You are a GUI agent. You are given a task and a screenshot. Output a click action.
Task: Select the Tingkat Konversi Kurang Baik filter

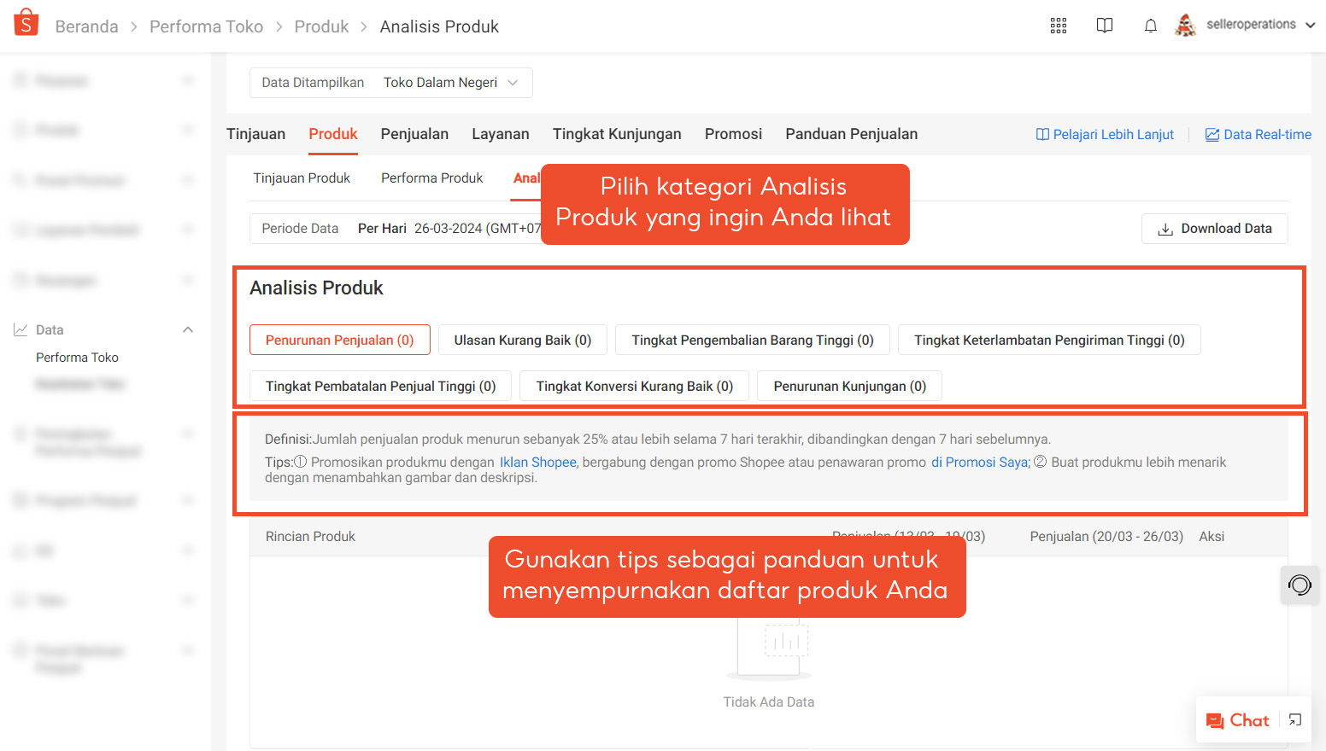[x=633, y=386]
